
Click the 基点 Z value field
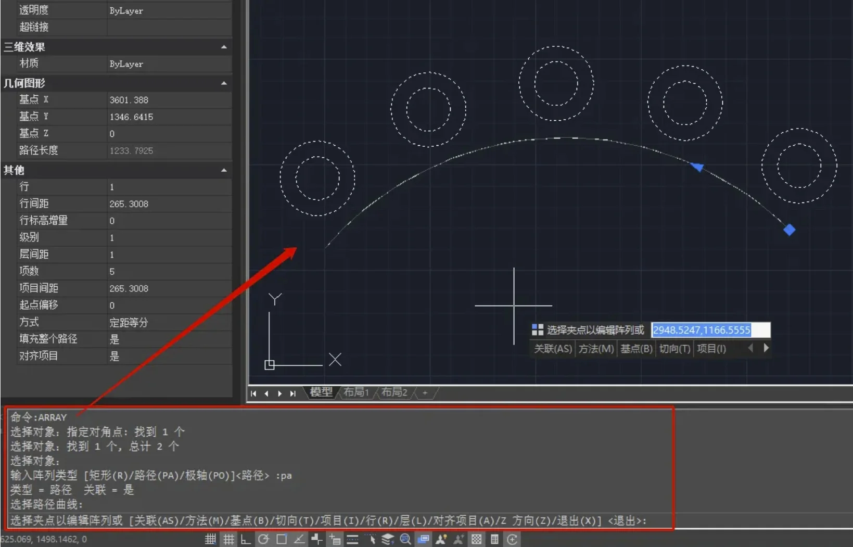tap(169, 134)
